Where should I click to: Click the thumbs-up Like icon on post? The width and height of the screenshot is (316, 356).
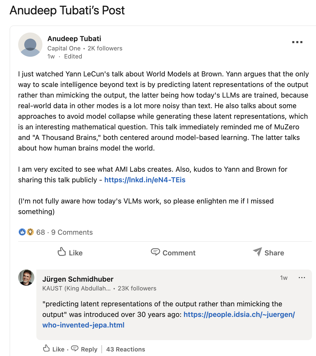click(62, 252)
